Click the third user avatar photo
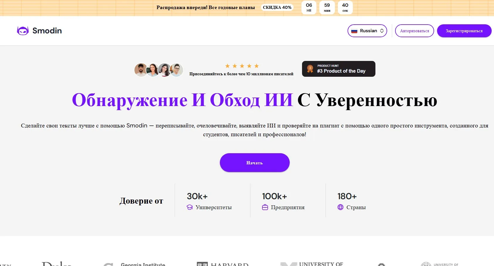494x266 pixels. coord(164,70)
